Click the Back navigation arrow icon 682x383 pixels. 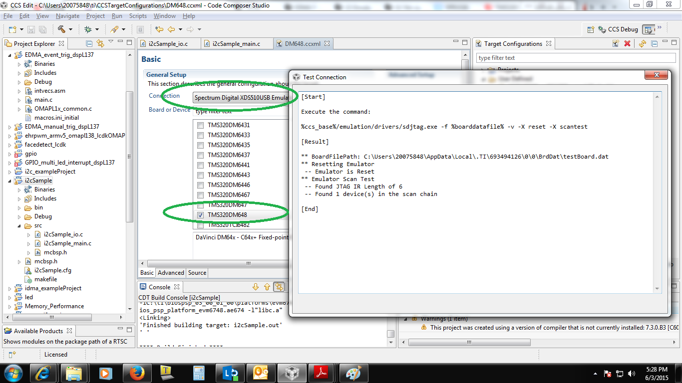pyautogui.click(x=171, y=29)
